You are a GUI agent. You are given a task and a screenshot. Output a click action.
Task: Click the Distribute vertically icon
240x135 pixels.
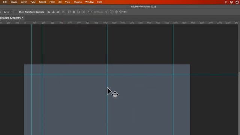point(63,12)
